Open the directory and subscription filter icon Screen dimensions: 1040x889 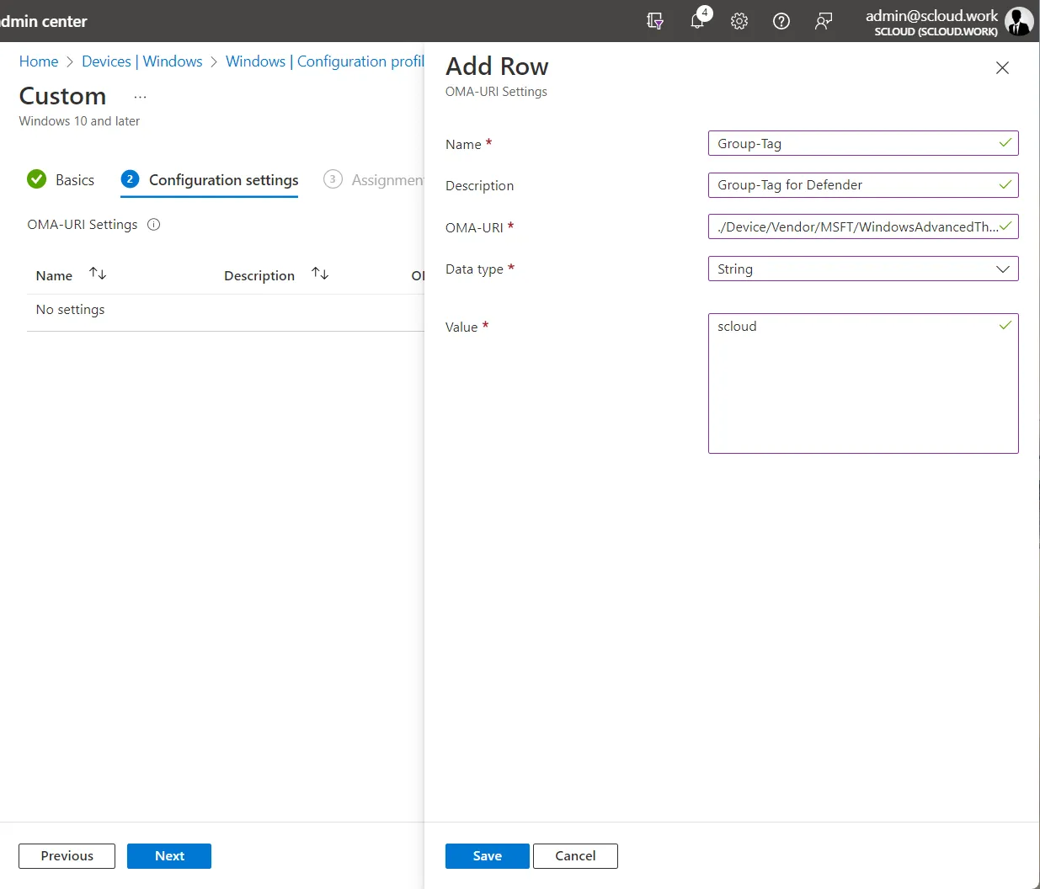tap(655, 21)
